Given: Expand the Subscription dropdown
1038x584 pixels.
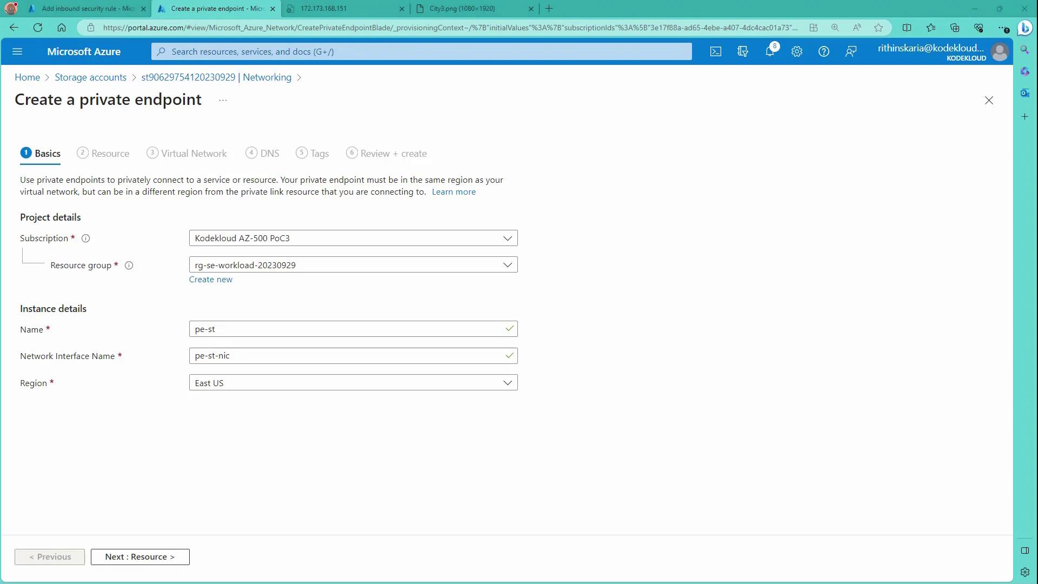Looking at the screenshot, I should point(353,238).
